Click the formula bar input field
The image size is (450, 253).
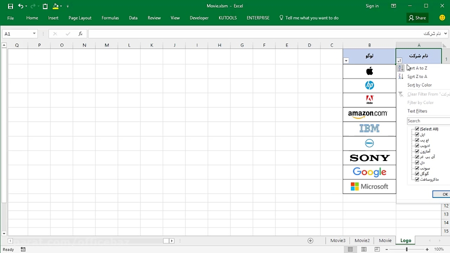265,34
